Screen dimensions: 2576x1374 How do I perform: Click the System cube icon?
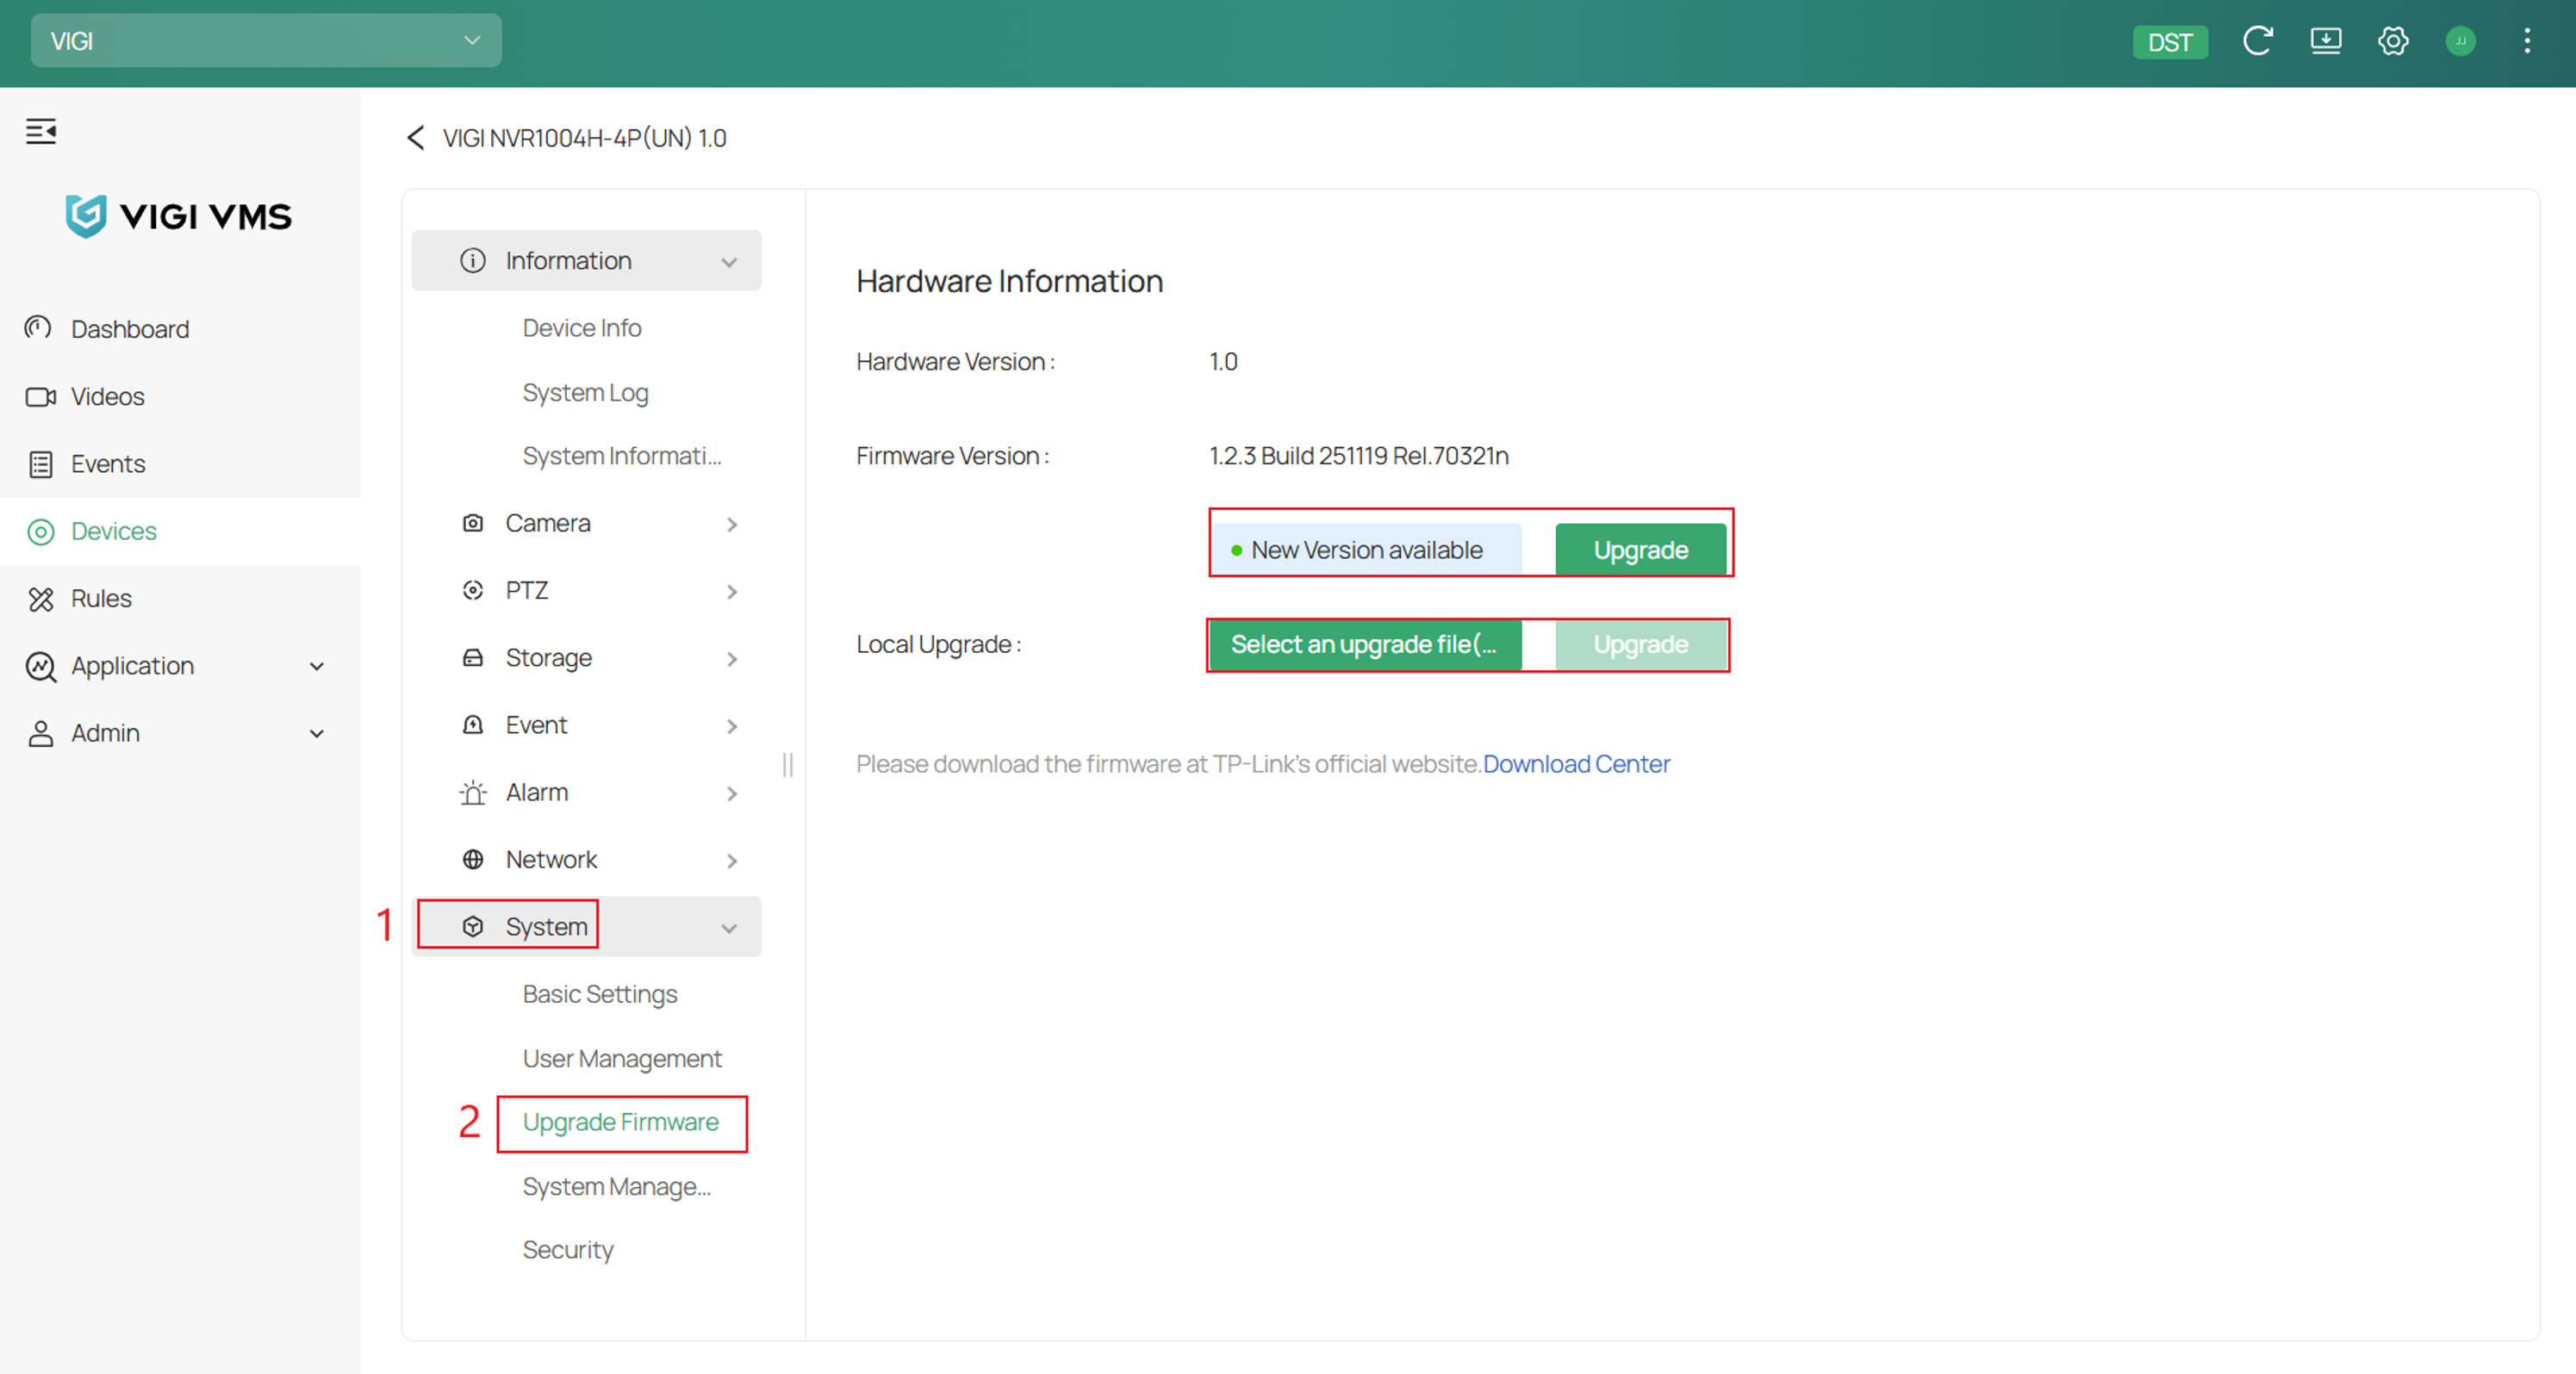tap(473, 927)
